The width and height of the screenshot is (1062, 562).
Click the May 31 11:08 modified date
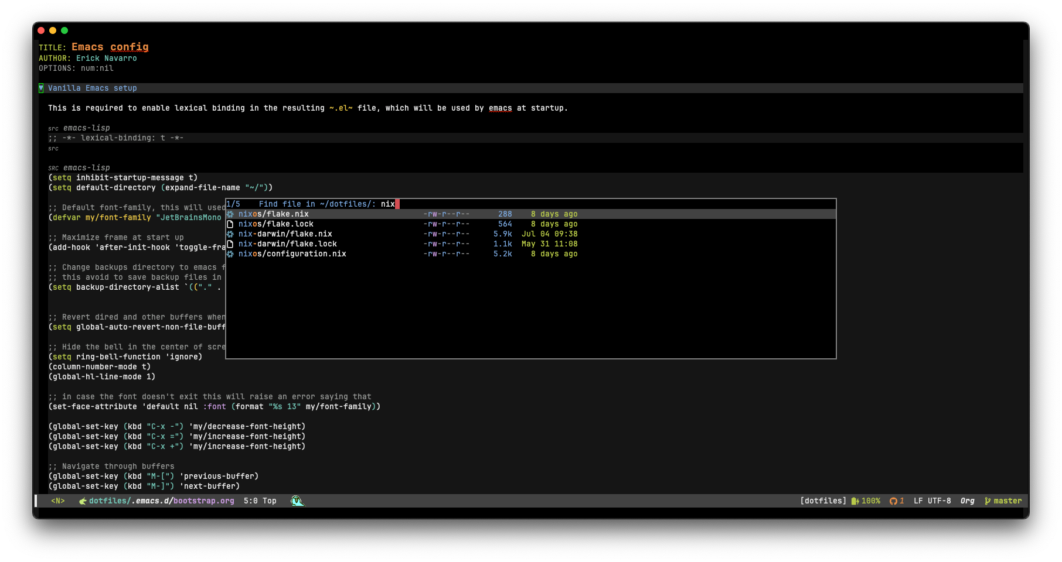tap(550, 244)
